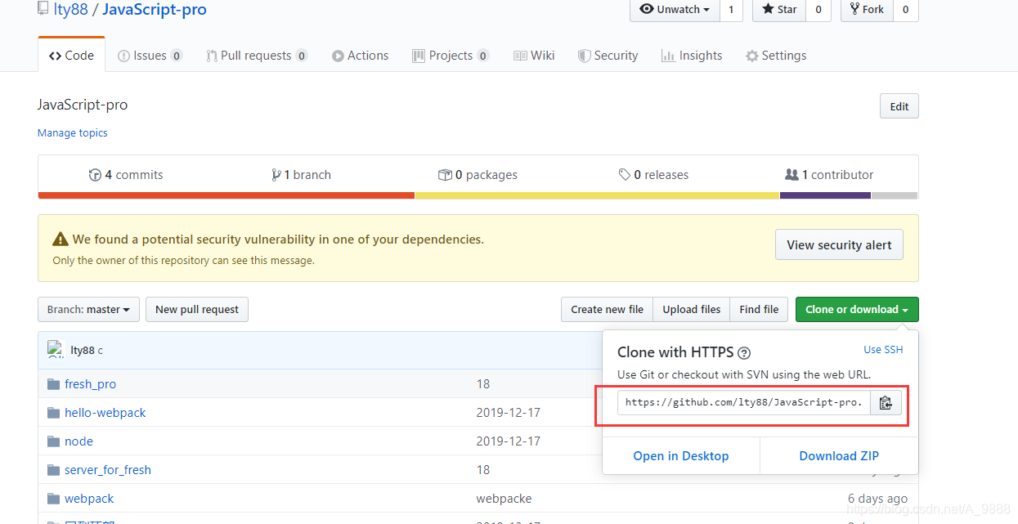Screen dimensions: 1018x524
Task: Open the Pull requests tab
Action: pos(256,56)
